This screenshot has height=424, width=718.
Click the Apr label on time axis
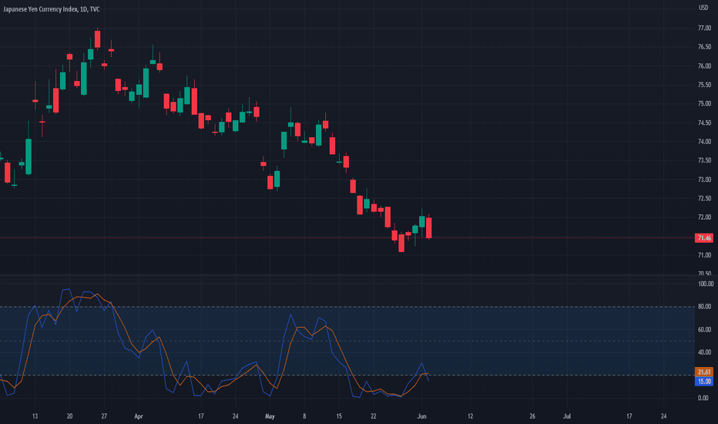139,416
